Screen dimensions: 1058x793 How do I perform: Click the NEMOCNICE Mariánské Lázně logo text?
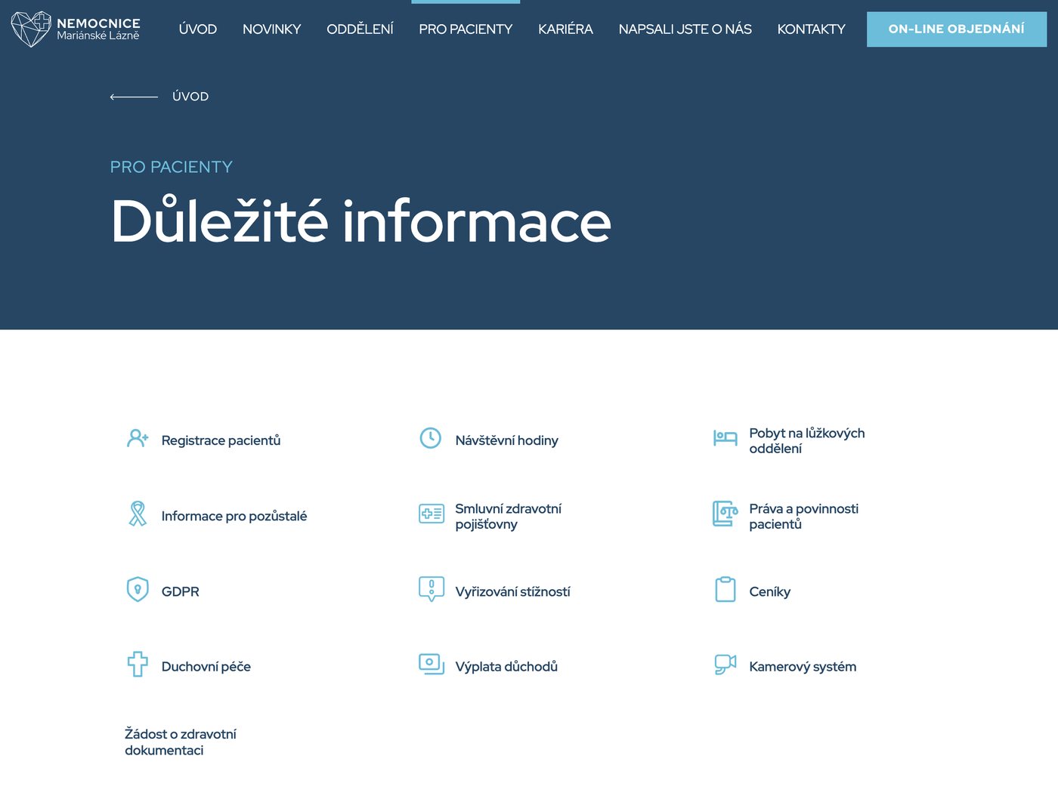98,29
